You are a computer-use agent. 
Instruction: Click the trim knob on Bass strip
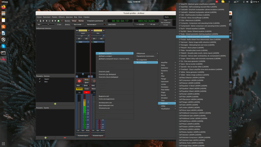point(103,36)
